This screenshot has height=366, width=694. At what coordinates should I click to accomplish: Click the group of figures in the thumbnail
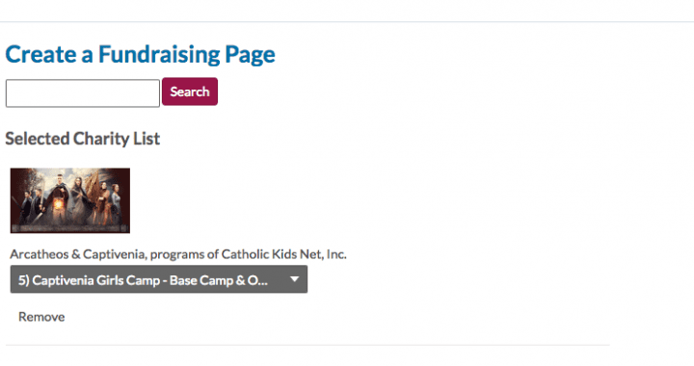tap(70, 200)
